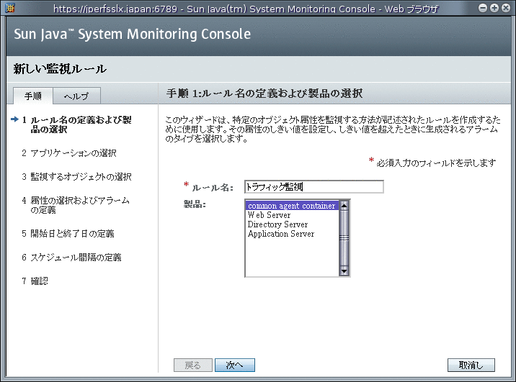Click the current step arrow indicator
Image resolution: width=516 pixels, height=382 pixels.
click(x=15, y=119)
